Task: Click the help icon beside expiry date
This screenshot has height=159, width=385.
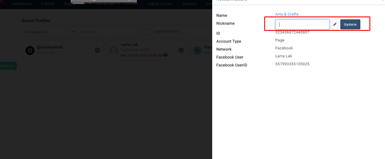Action: pos(166,55)
